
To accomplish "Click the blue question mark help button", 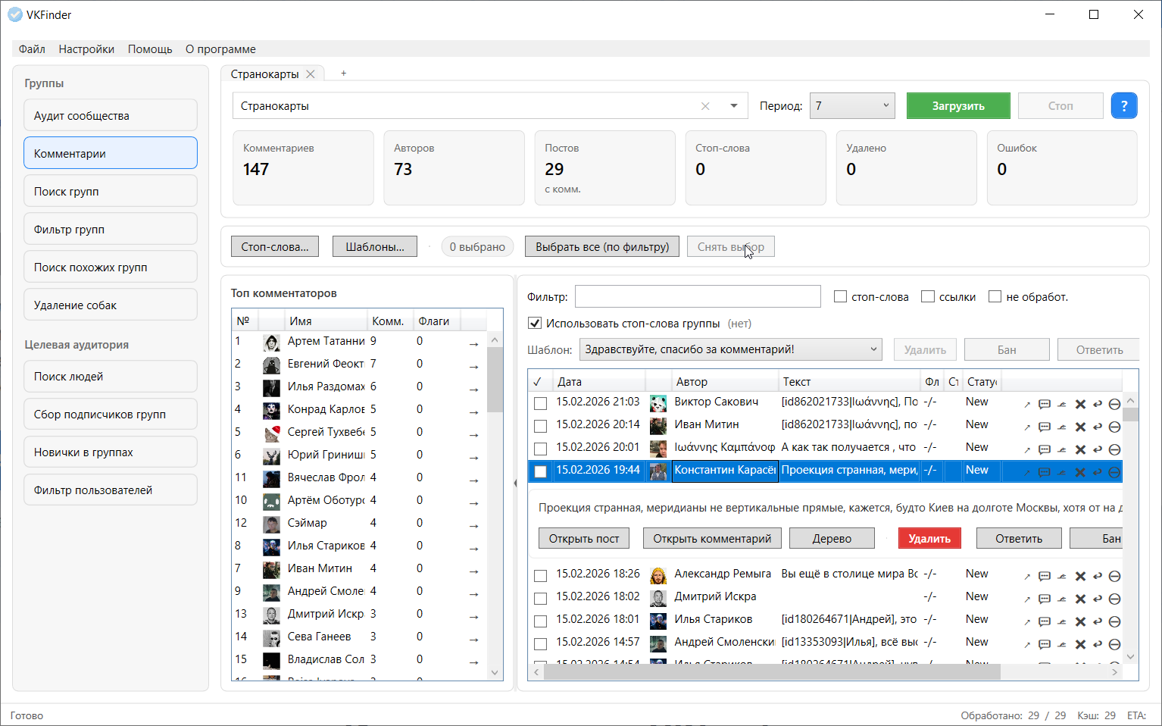I will 1123,106.
